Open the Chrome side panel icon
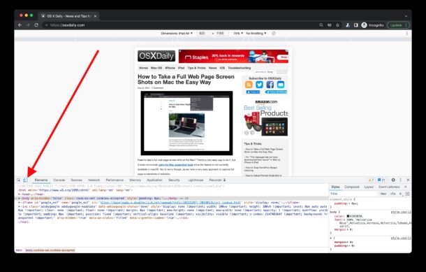Screen dimensions: 426x272 [355, 25]
